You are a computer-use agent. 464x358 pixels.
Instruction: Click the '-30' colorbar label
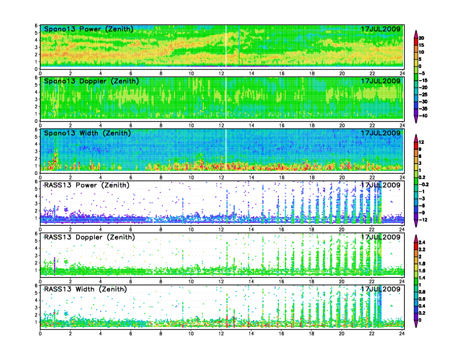coord(423,102)
